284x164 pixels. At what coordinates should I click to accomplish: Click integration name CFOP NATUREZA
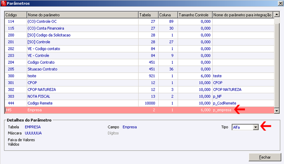point(227,90)
